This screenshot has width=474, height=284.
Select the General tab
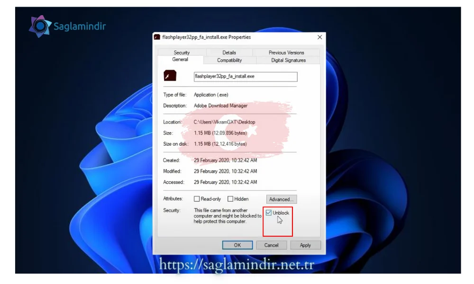tap(180, 60)
